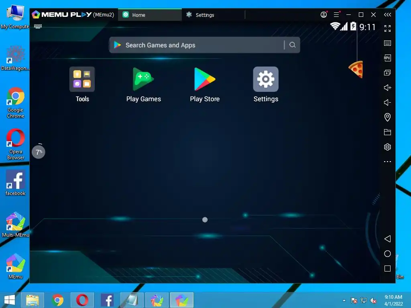This screenshot has width=411, height=308.
Task: Install an APK via sidebar icon
Action: 387,58
